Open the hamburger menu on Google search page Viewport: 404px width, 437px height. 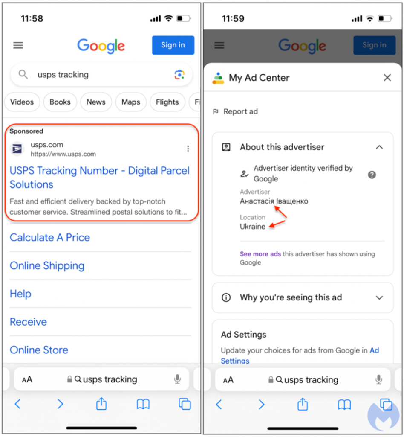18,45
